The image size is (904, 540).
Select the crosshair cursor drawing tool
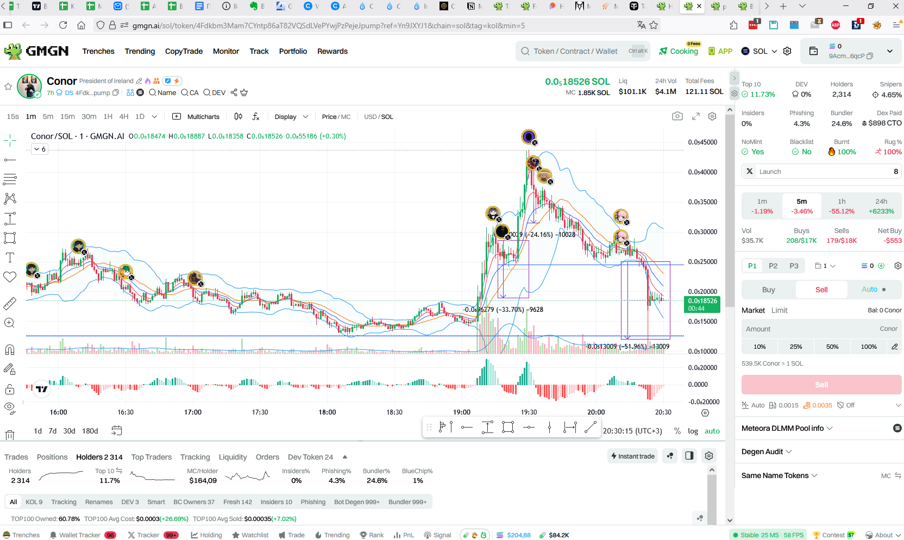[x=10, y=141]
